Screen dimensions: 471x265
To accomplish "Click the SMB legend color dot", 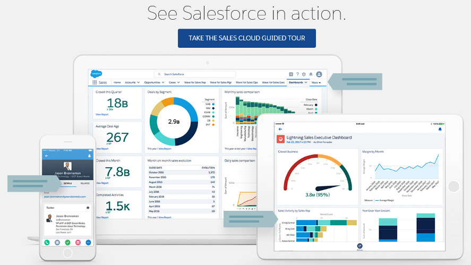I will (x=213, y=104).
